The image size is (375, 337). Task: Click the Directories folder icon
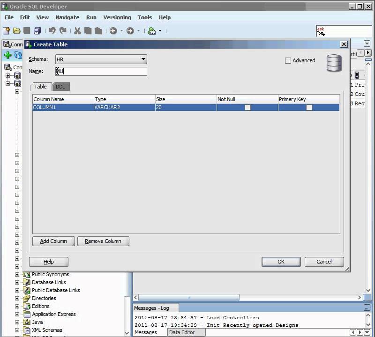[x=27, y=298]
